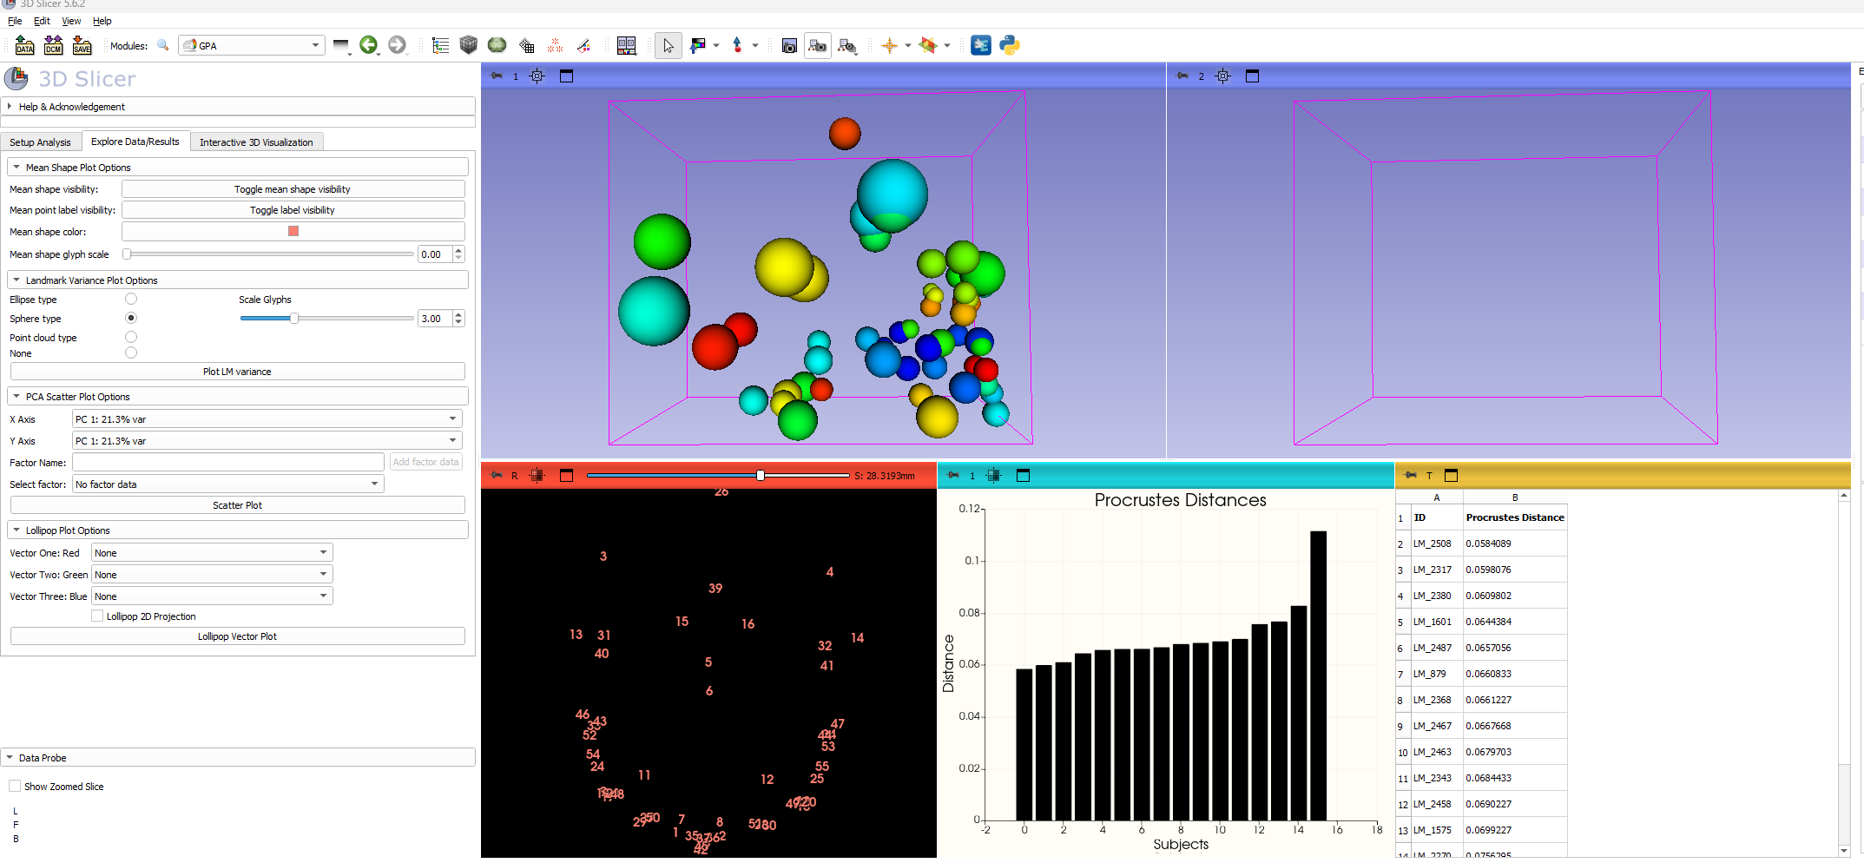1864x863 pixels.
Task: Check the Show Zoomed Slice checkbox
Action: pos(15,787)
